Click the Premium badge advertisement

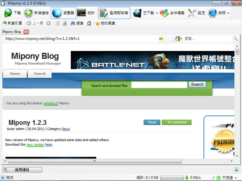223,142
